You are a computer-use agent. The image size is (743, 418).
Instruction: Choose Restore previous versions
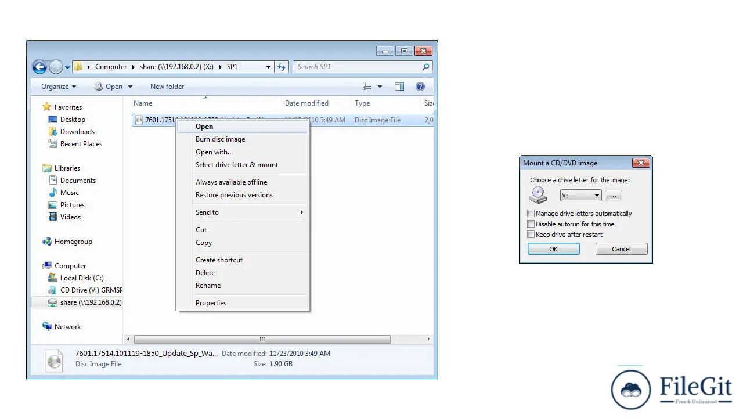pyautogui.click(x=243, y=195)
